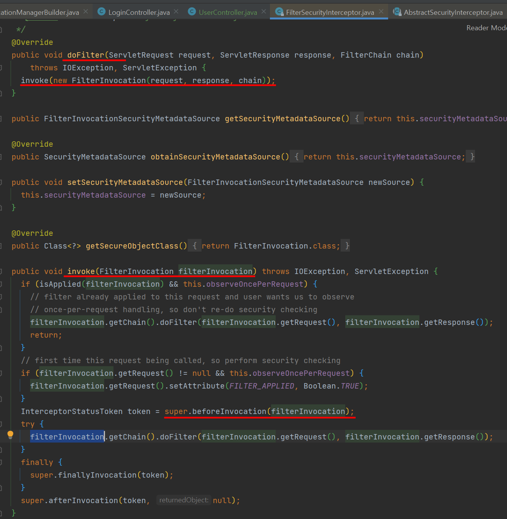This screenshot has height=519, width=507.
Task: Click the setSecurityMetadataSource method name
Action: (x=125, y=182)
